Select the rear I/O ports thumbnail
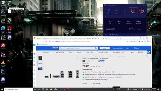Image resolution: width=161 pixels, height=91 pixels. coord(40,63)
